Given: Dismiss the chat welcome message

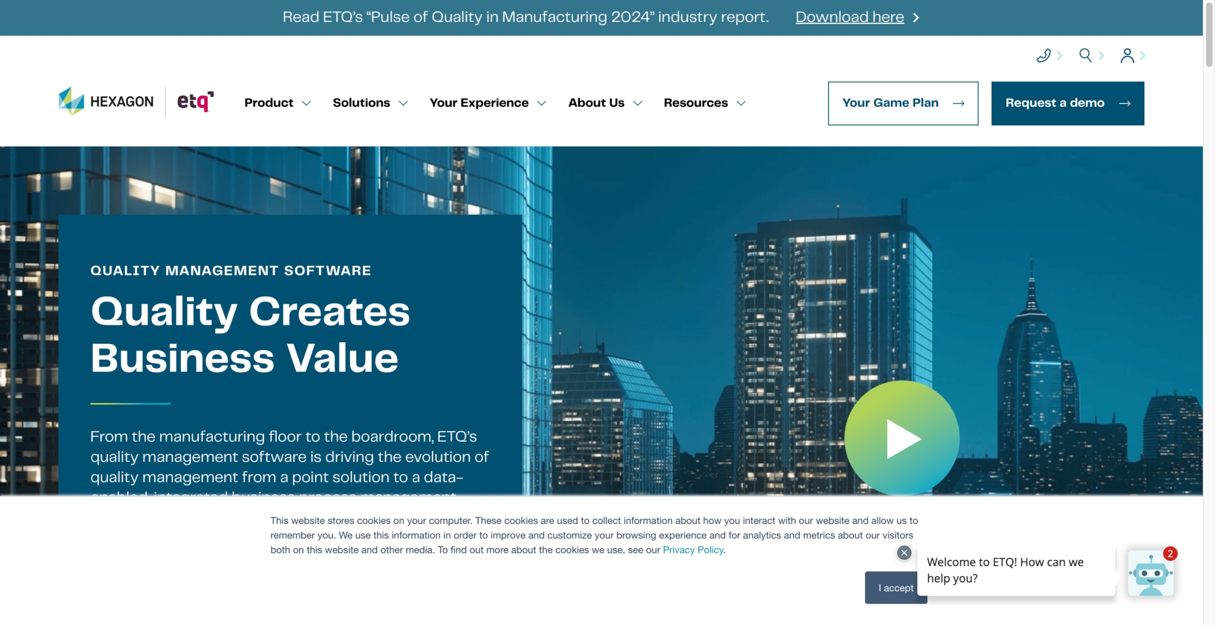Looking at the screenshot, I should click(904, 553).
